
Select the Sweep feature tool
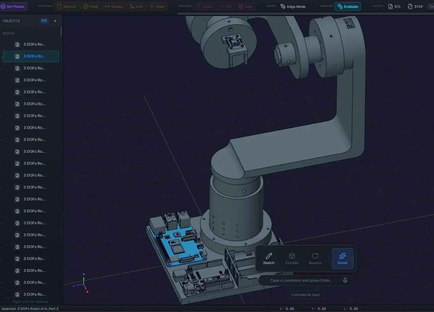tap(114, 6)
